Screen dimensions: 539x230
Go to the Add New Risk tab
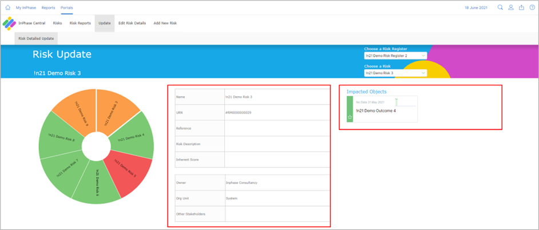[165, 23]
